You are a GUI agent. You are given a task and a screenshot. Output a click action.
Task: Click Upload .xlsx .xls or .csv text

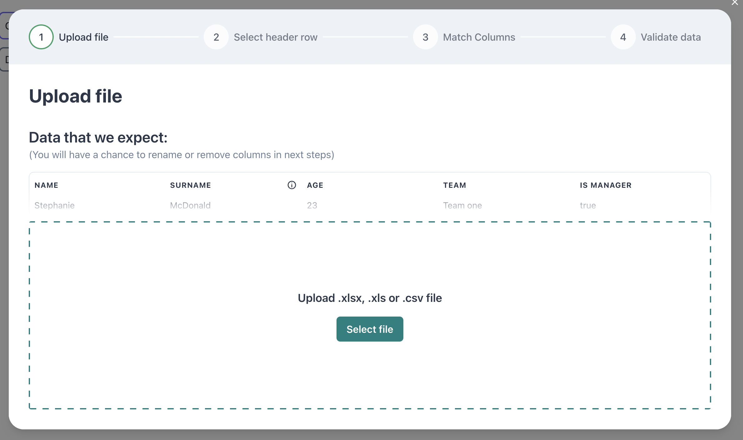370,297
